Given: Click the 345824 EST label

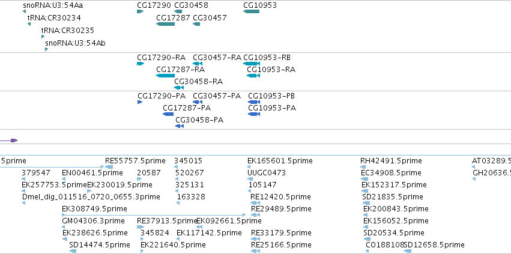Looking at the screenshot, I should [155, 233].
